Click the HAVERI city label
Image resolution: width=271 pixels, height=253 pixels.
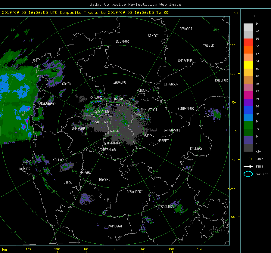[x=104, y=180]
